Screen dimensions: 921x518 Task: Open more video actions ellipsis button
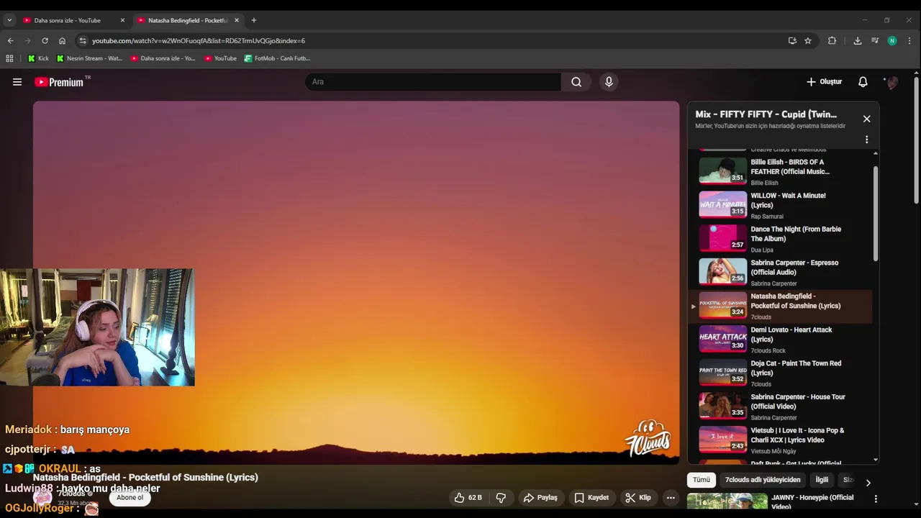(671, 497)
